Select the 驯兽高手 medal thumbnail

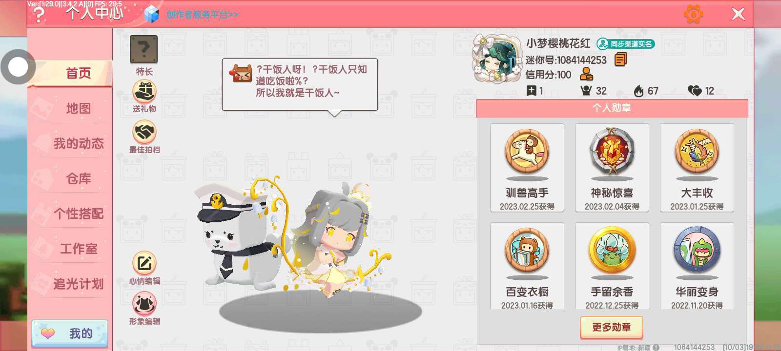[527, 168]
